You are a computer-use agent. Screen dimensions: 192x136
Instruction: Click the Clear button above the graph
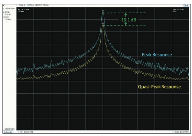click(186, 5)
